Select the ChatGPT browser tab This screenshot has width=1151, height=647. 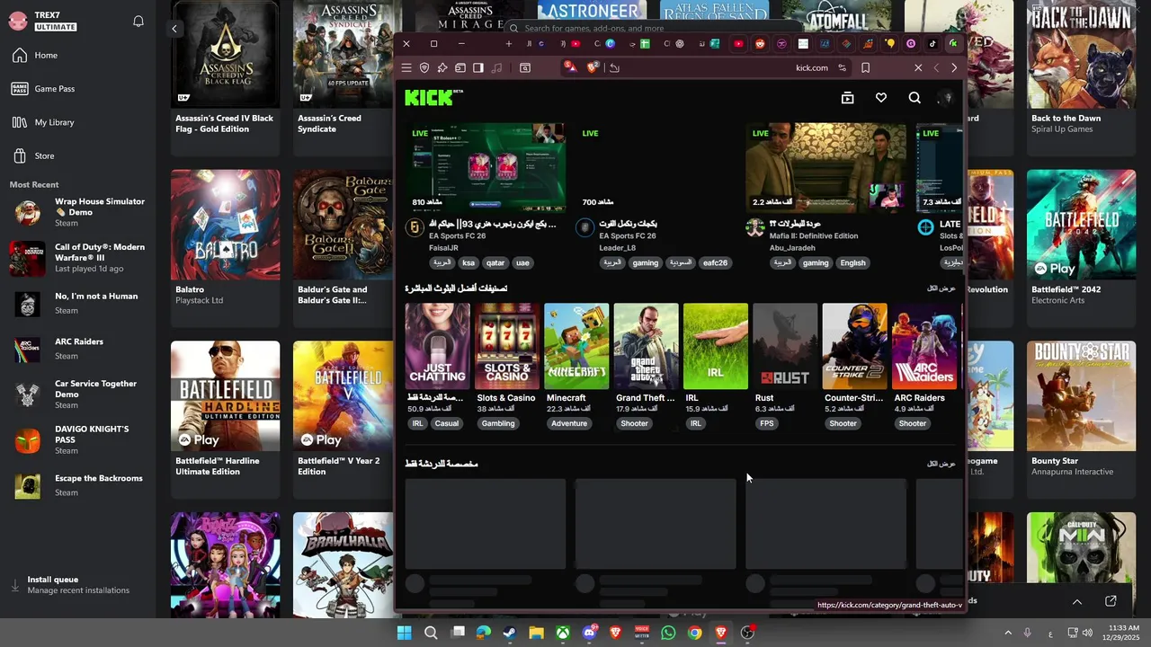coord(674,43)
